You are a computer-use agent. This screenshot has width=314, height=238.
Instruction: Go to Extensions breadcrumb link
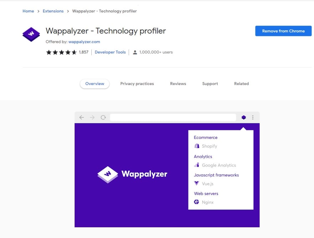(x=53, y=11)
